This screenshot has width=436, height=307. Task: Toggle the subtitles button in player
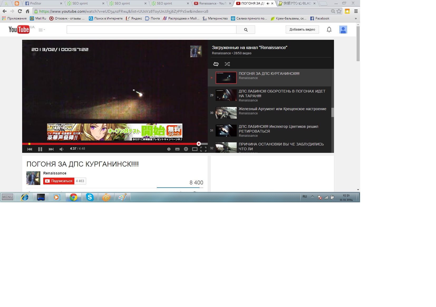(177, 149)
